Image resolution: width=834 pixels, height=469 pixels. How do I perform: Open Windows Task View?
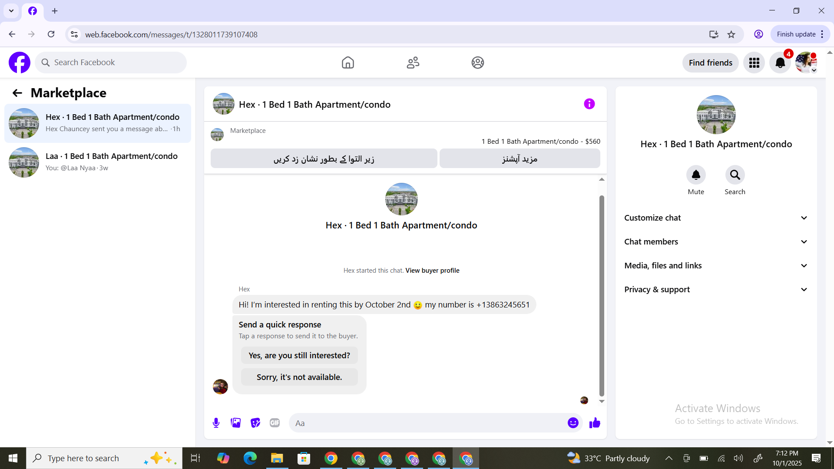195,458
